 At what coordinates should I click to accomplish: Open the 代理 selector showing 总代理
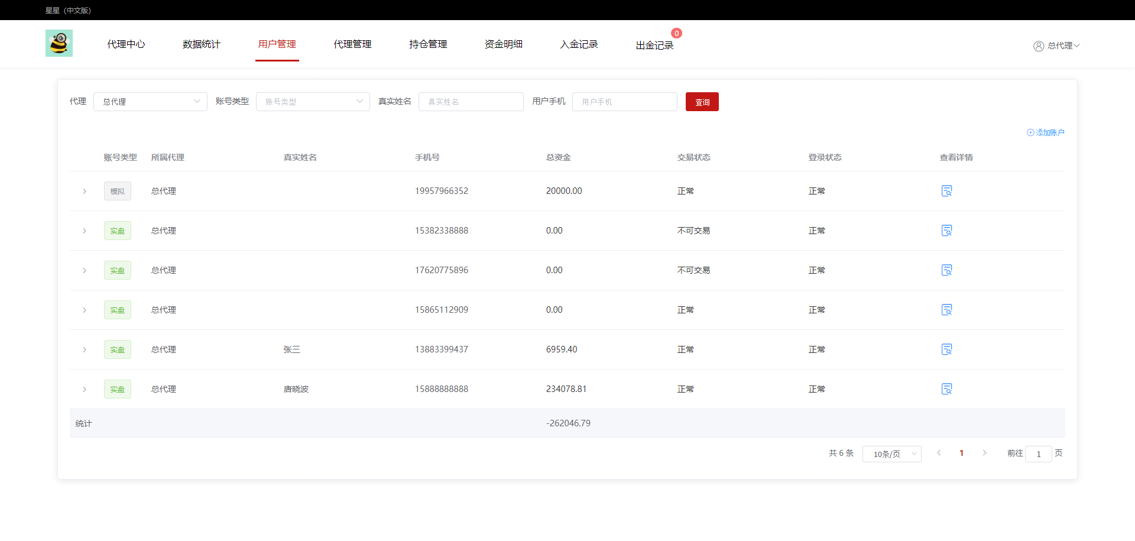coord(150,102)
